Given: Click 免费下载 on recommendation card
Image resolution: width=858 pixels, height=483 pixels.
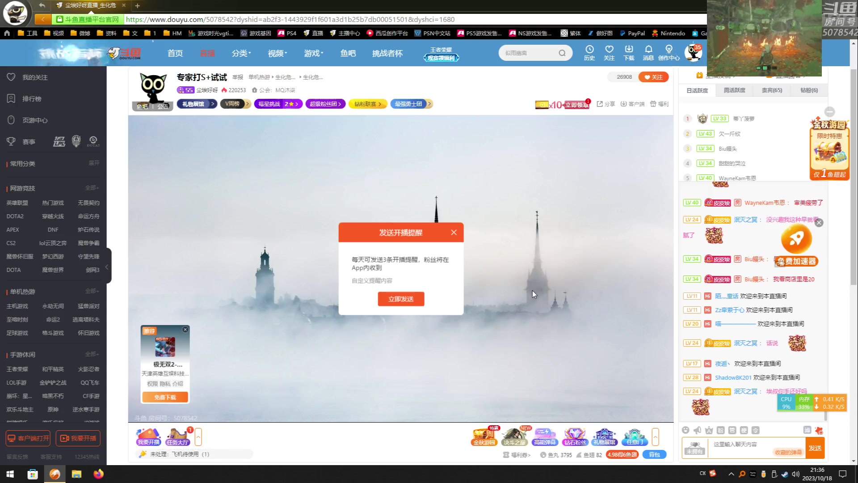Looking at the screenshot, I should coord(165,397).
